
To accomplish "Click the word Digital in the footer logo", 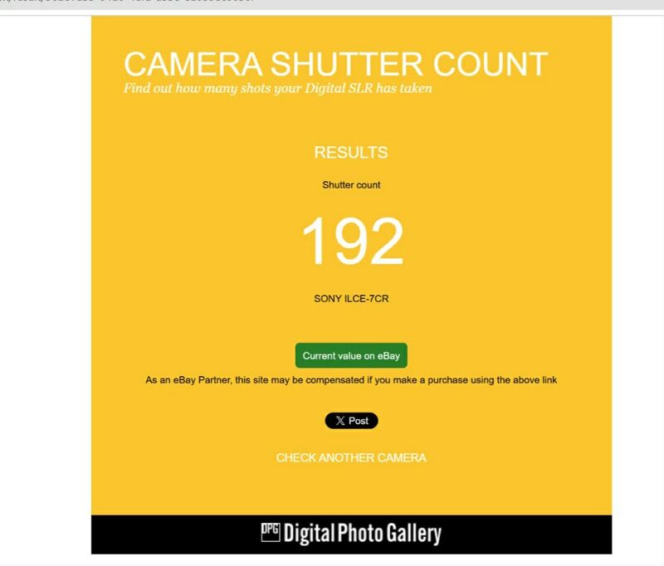I will click(x=309, y=534).
